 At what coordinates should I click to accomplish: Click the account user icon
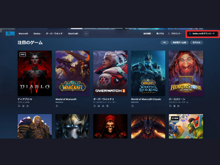169,34
